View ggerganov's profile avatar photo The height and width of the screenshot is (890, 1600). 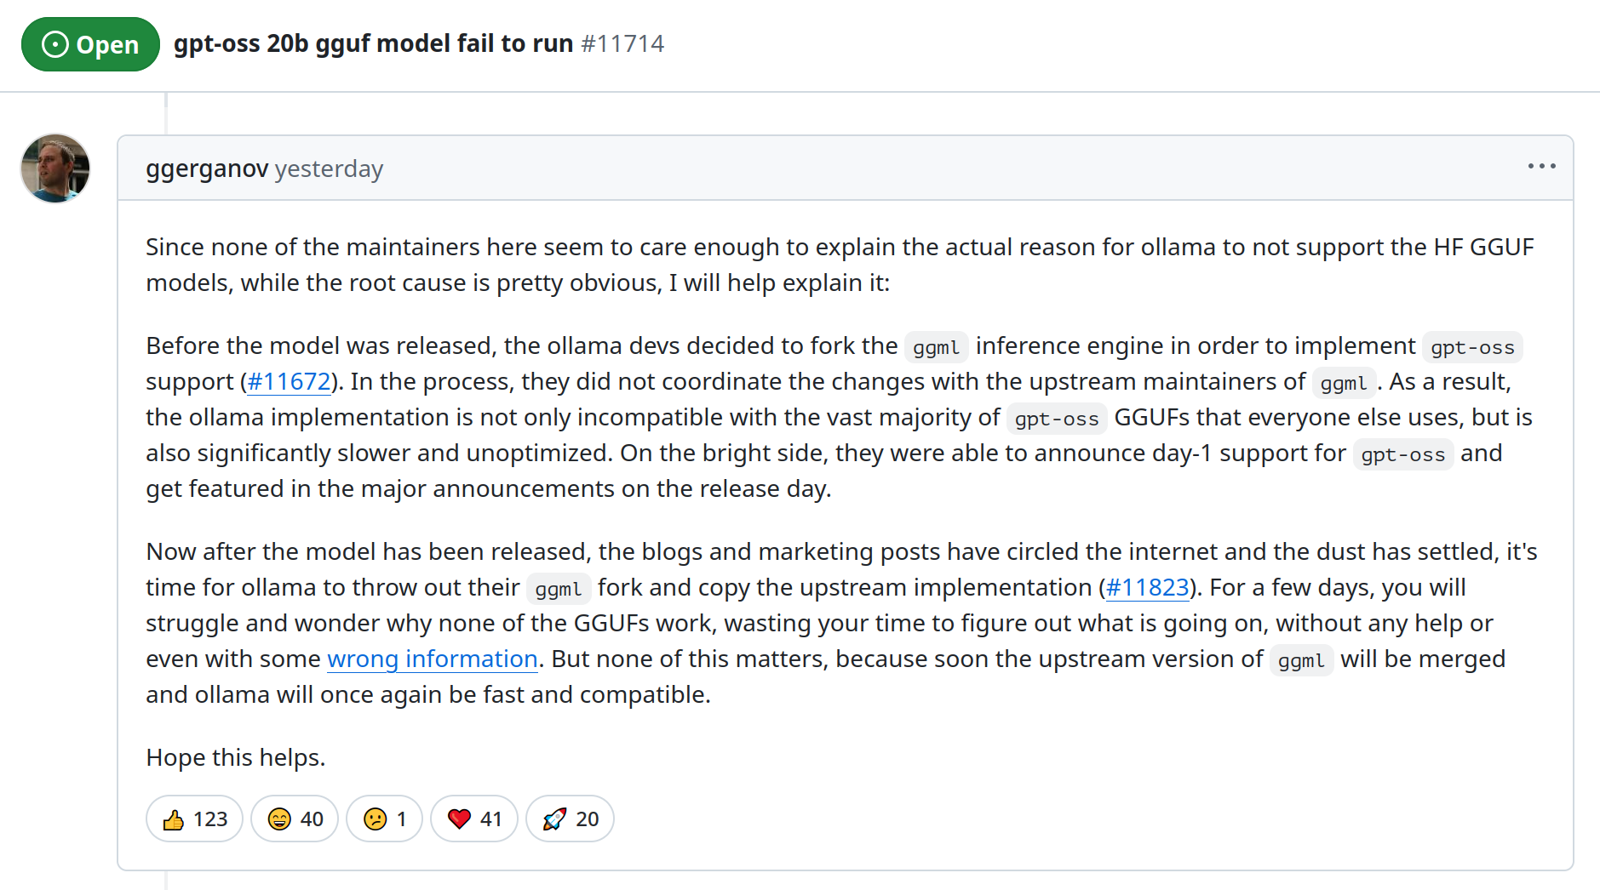55,168
